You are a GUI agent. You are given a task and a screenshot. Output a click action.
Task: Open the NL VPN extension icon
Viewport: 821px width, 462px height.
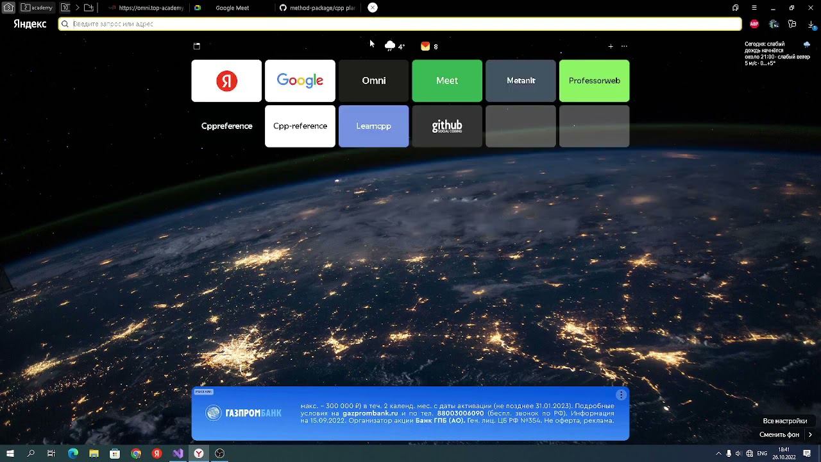point(774,24)
